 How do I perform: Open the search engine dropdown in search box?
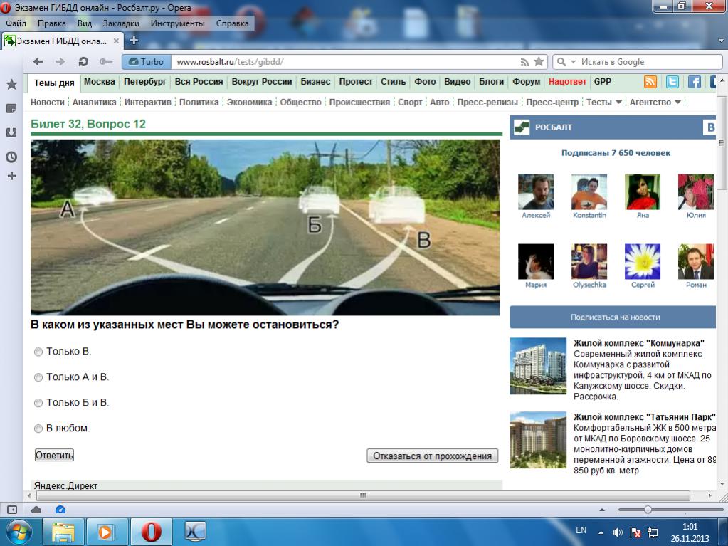[566, 62]
